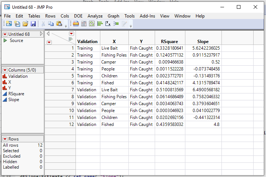Select RSquare in the Columns list
266x177 pixels.
[16, 94]
